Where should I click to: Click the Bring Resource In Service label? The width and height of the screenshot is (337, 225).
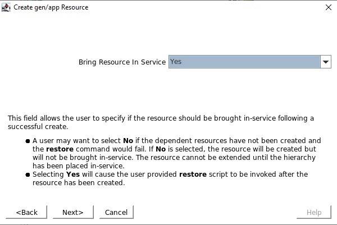coord(122,62)
